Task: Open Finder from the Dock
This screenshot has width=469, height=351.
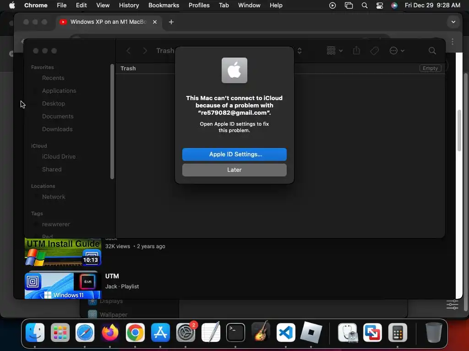Action: (35, 332)
